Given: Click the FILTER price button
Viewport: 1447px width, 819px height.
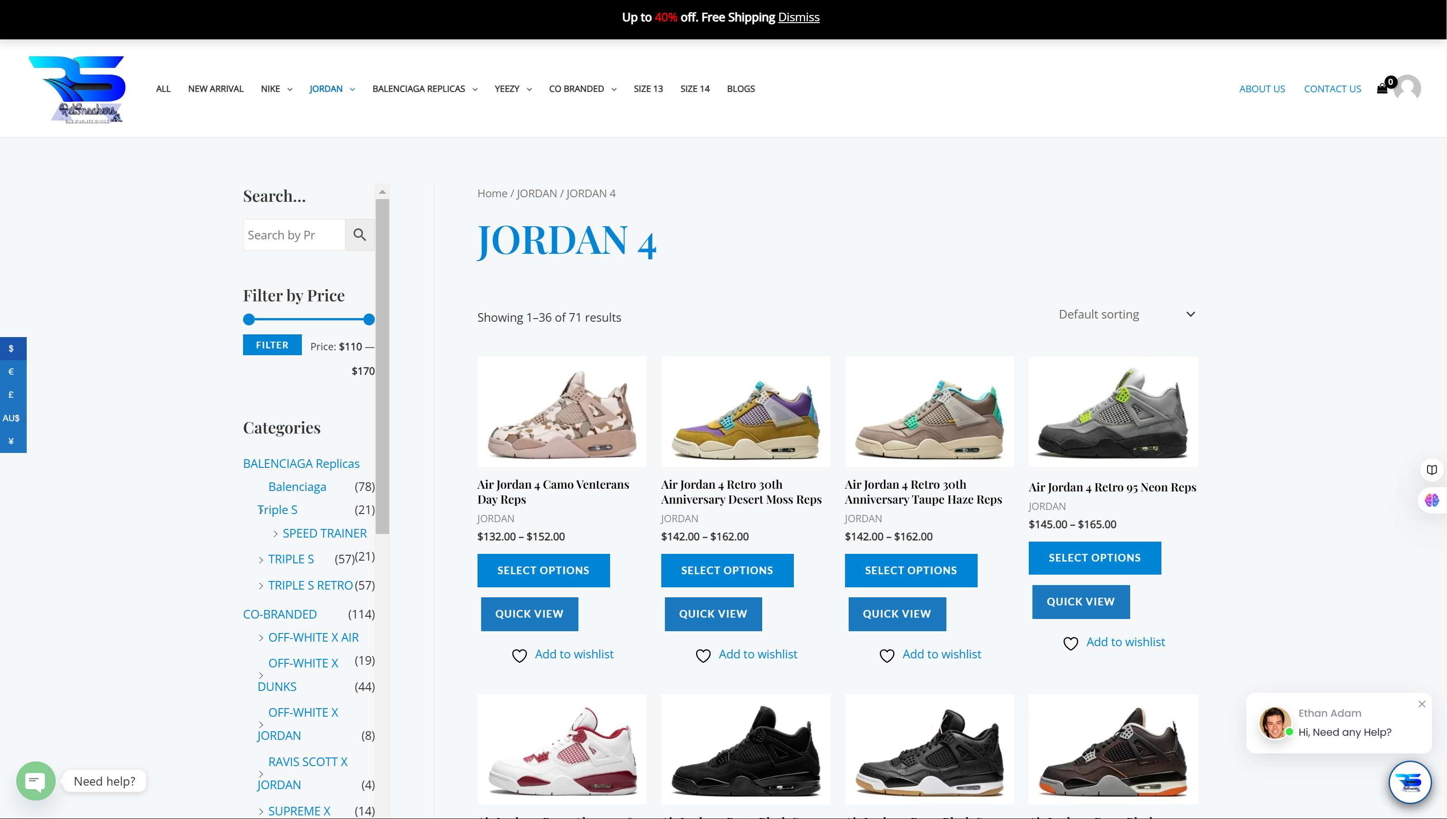Looking at the screenshot, I should [x=272, y=345].
